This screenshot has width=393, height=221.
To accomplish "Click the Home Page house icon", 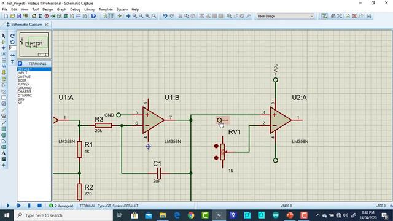I will (34, 16).
